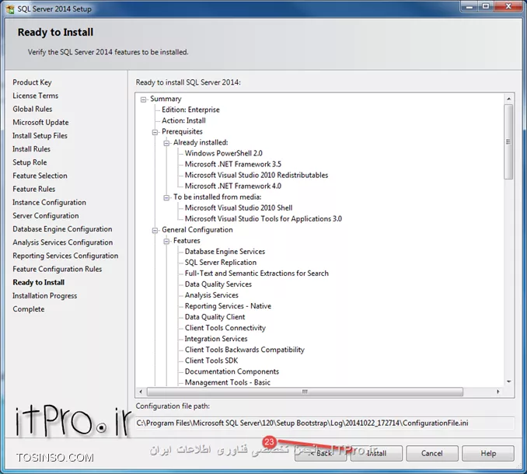This screenshot has width=527, height=474.
Task: Select Visual Studio Tools for Applications 3.0
Action: 263,219
